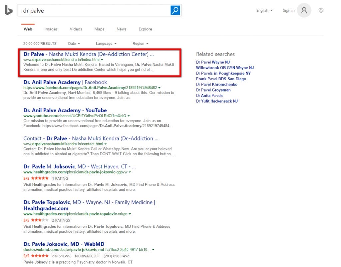Viewport: 341px width, 267px height.
Task: Open Dr. Anil Palve Academy Facebook result
Action: [x=65, y=82]
